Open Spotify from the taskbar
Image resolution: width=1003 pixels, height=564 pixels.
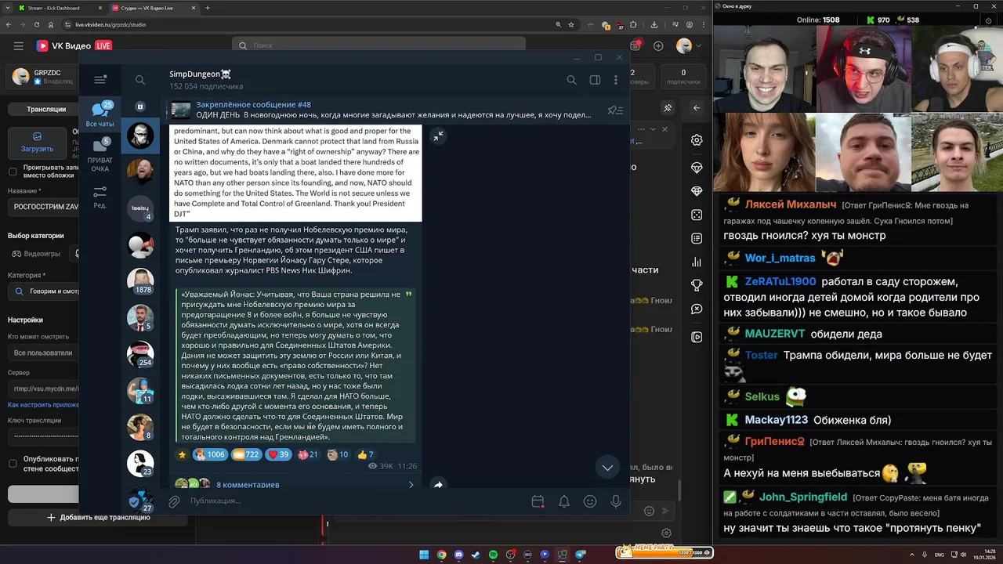coord(493,555)
